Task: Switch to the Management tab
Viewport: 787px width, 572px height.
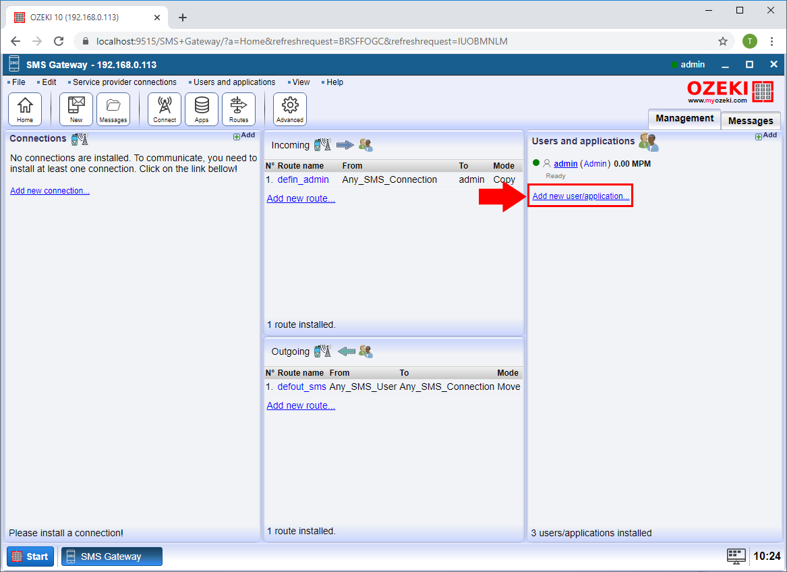Action: tap(684, 119)
